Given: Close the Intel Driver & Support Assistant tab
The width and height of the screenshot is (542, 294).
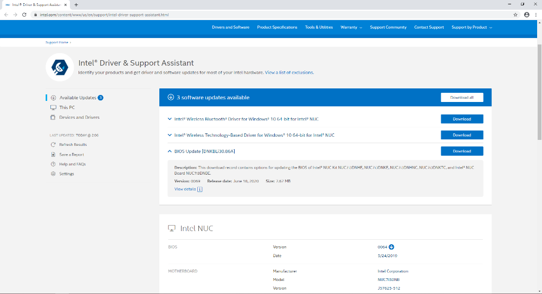Looking at the screenshot, I should tap(66, 5).
